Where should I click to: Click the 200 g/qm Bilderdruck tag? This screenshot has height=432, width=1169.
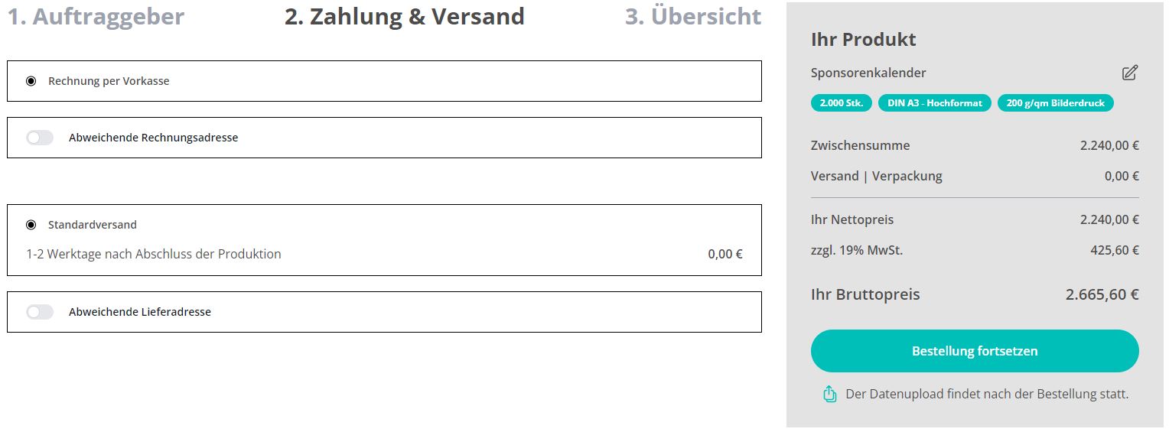pos(1056,103)
